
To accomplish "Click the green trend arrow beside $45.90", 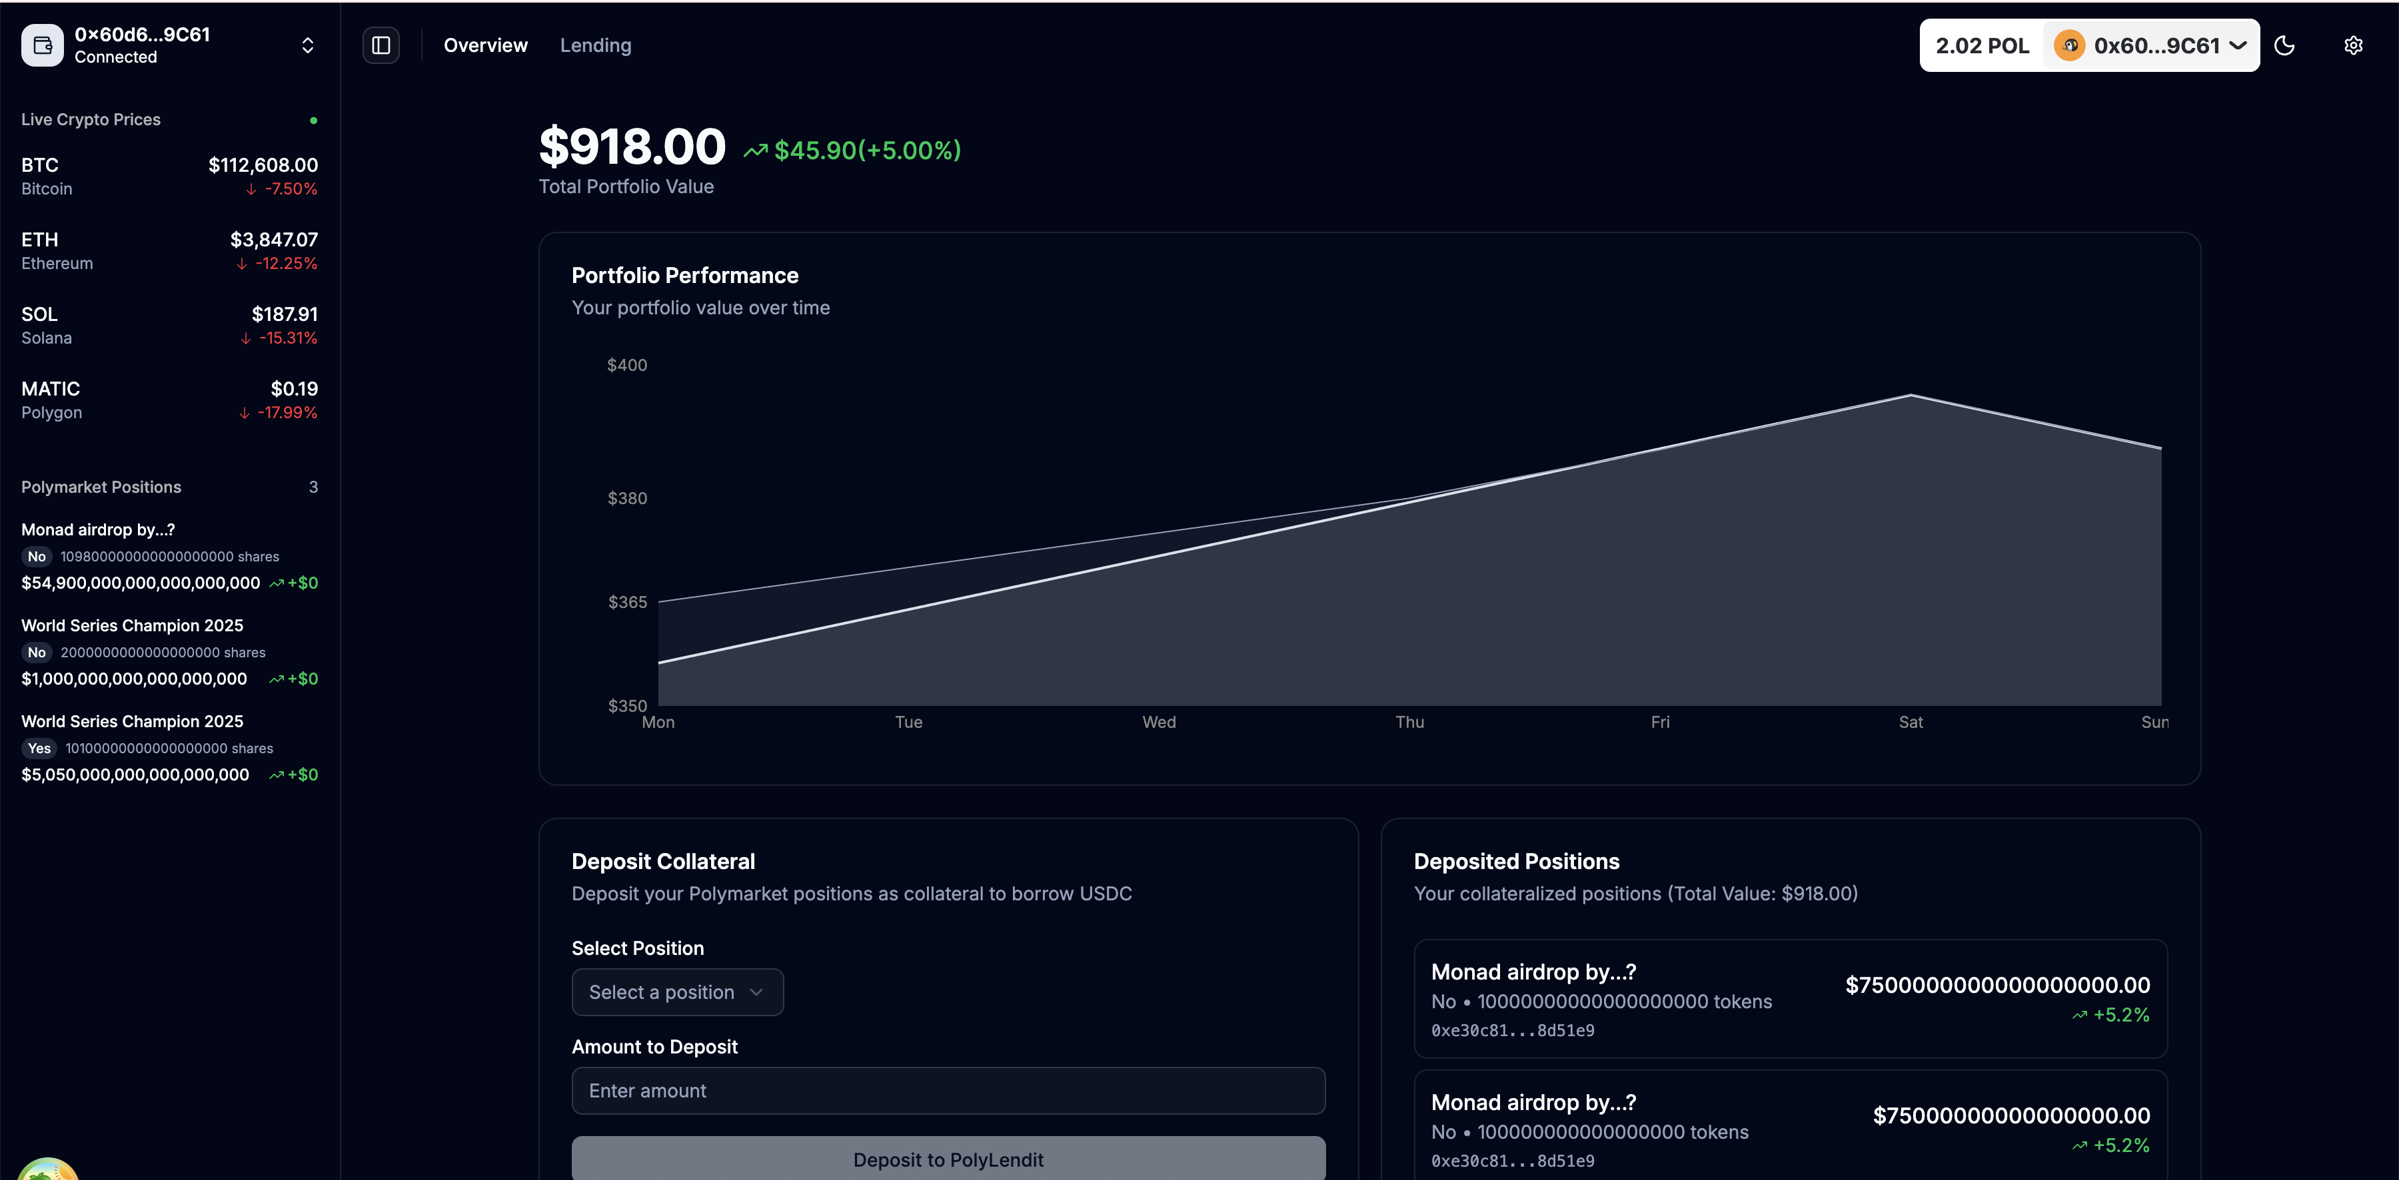I will pos(755,150).
